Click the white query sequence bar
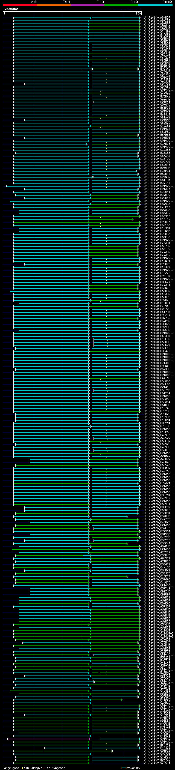Image resolution: width=175 pixels, height=770 pixels. pos(72,11)
